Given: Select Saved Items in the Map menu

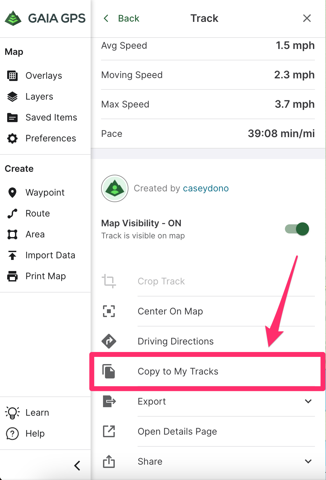Looking at the screenshot, I should pyautogui.click(x=51, y=118).
